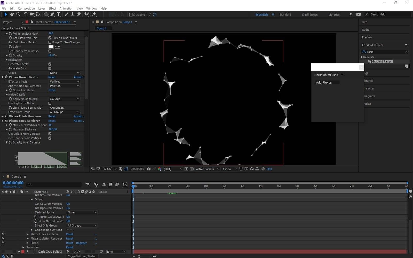Select the Clone Stamp tool
This screenshot has width=413, height=258.
coord(73,14)
